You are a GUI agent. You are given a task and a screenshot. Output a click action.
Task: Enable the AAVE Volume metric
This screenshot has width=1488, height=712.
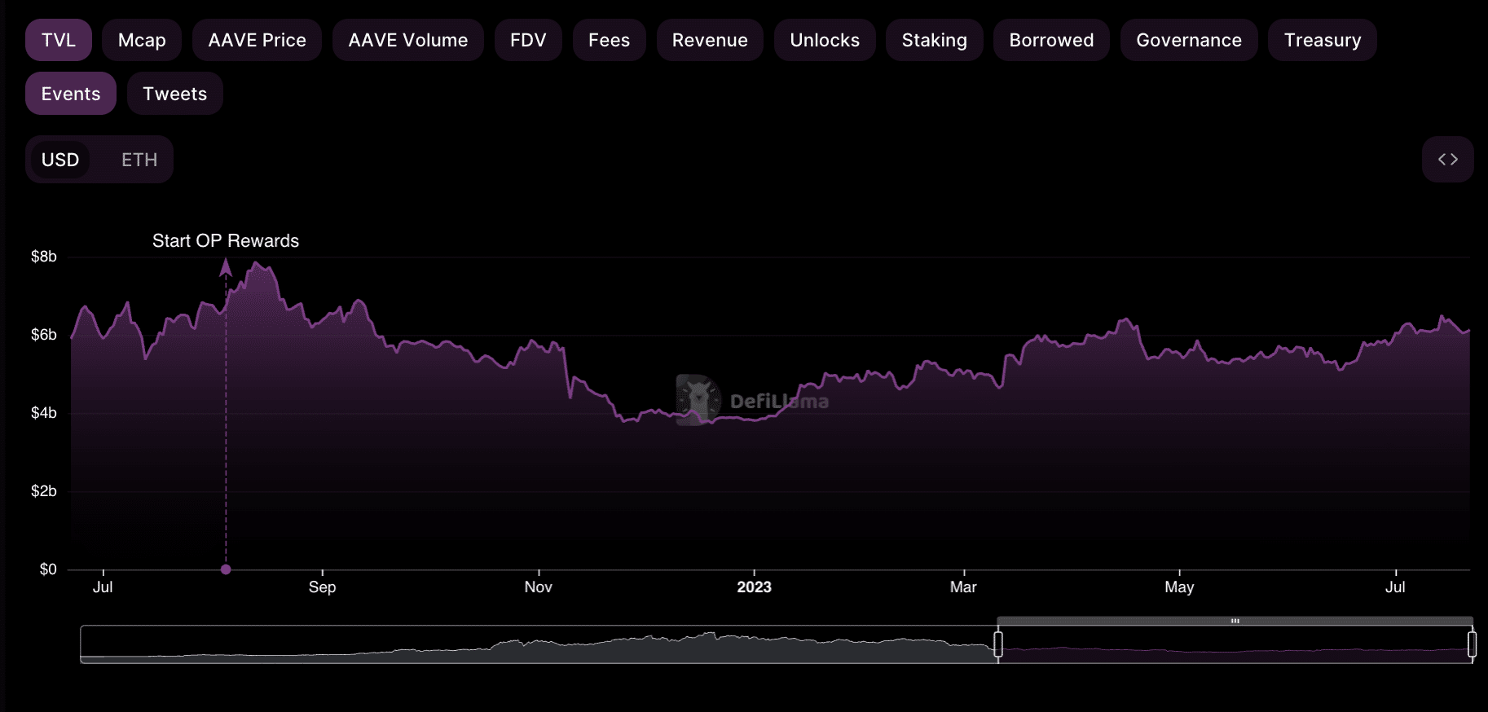tap(408, 40)
